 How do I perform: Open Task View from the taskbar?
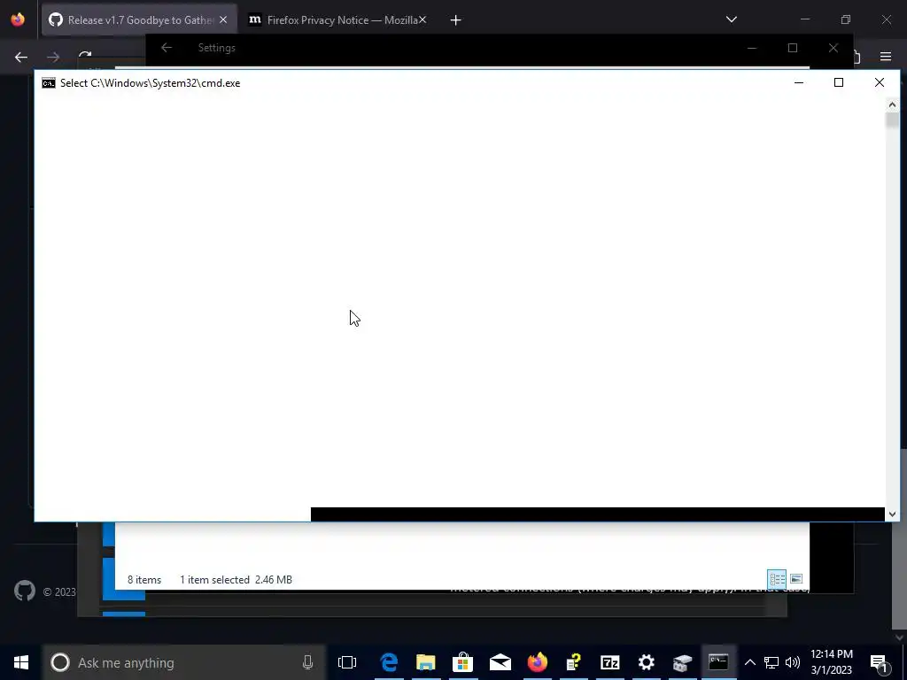[347, 662]
